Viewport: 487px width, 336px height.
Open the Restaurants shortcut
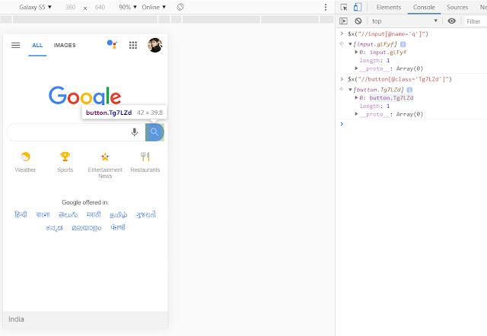point(145,162)
